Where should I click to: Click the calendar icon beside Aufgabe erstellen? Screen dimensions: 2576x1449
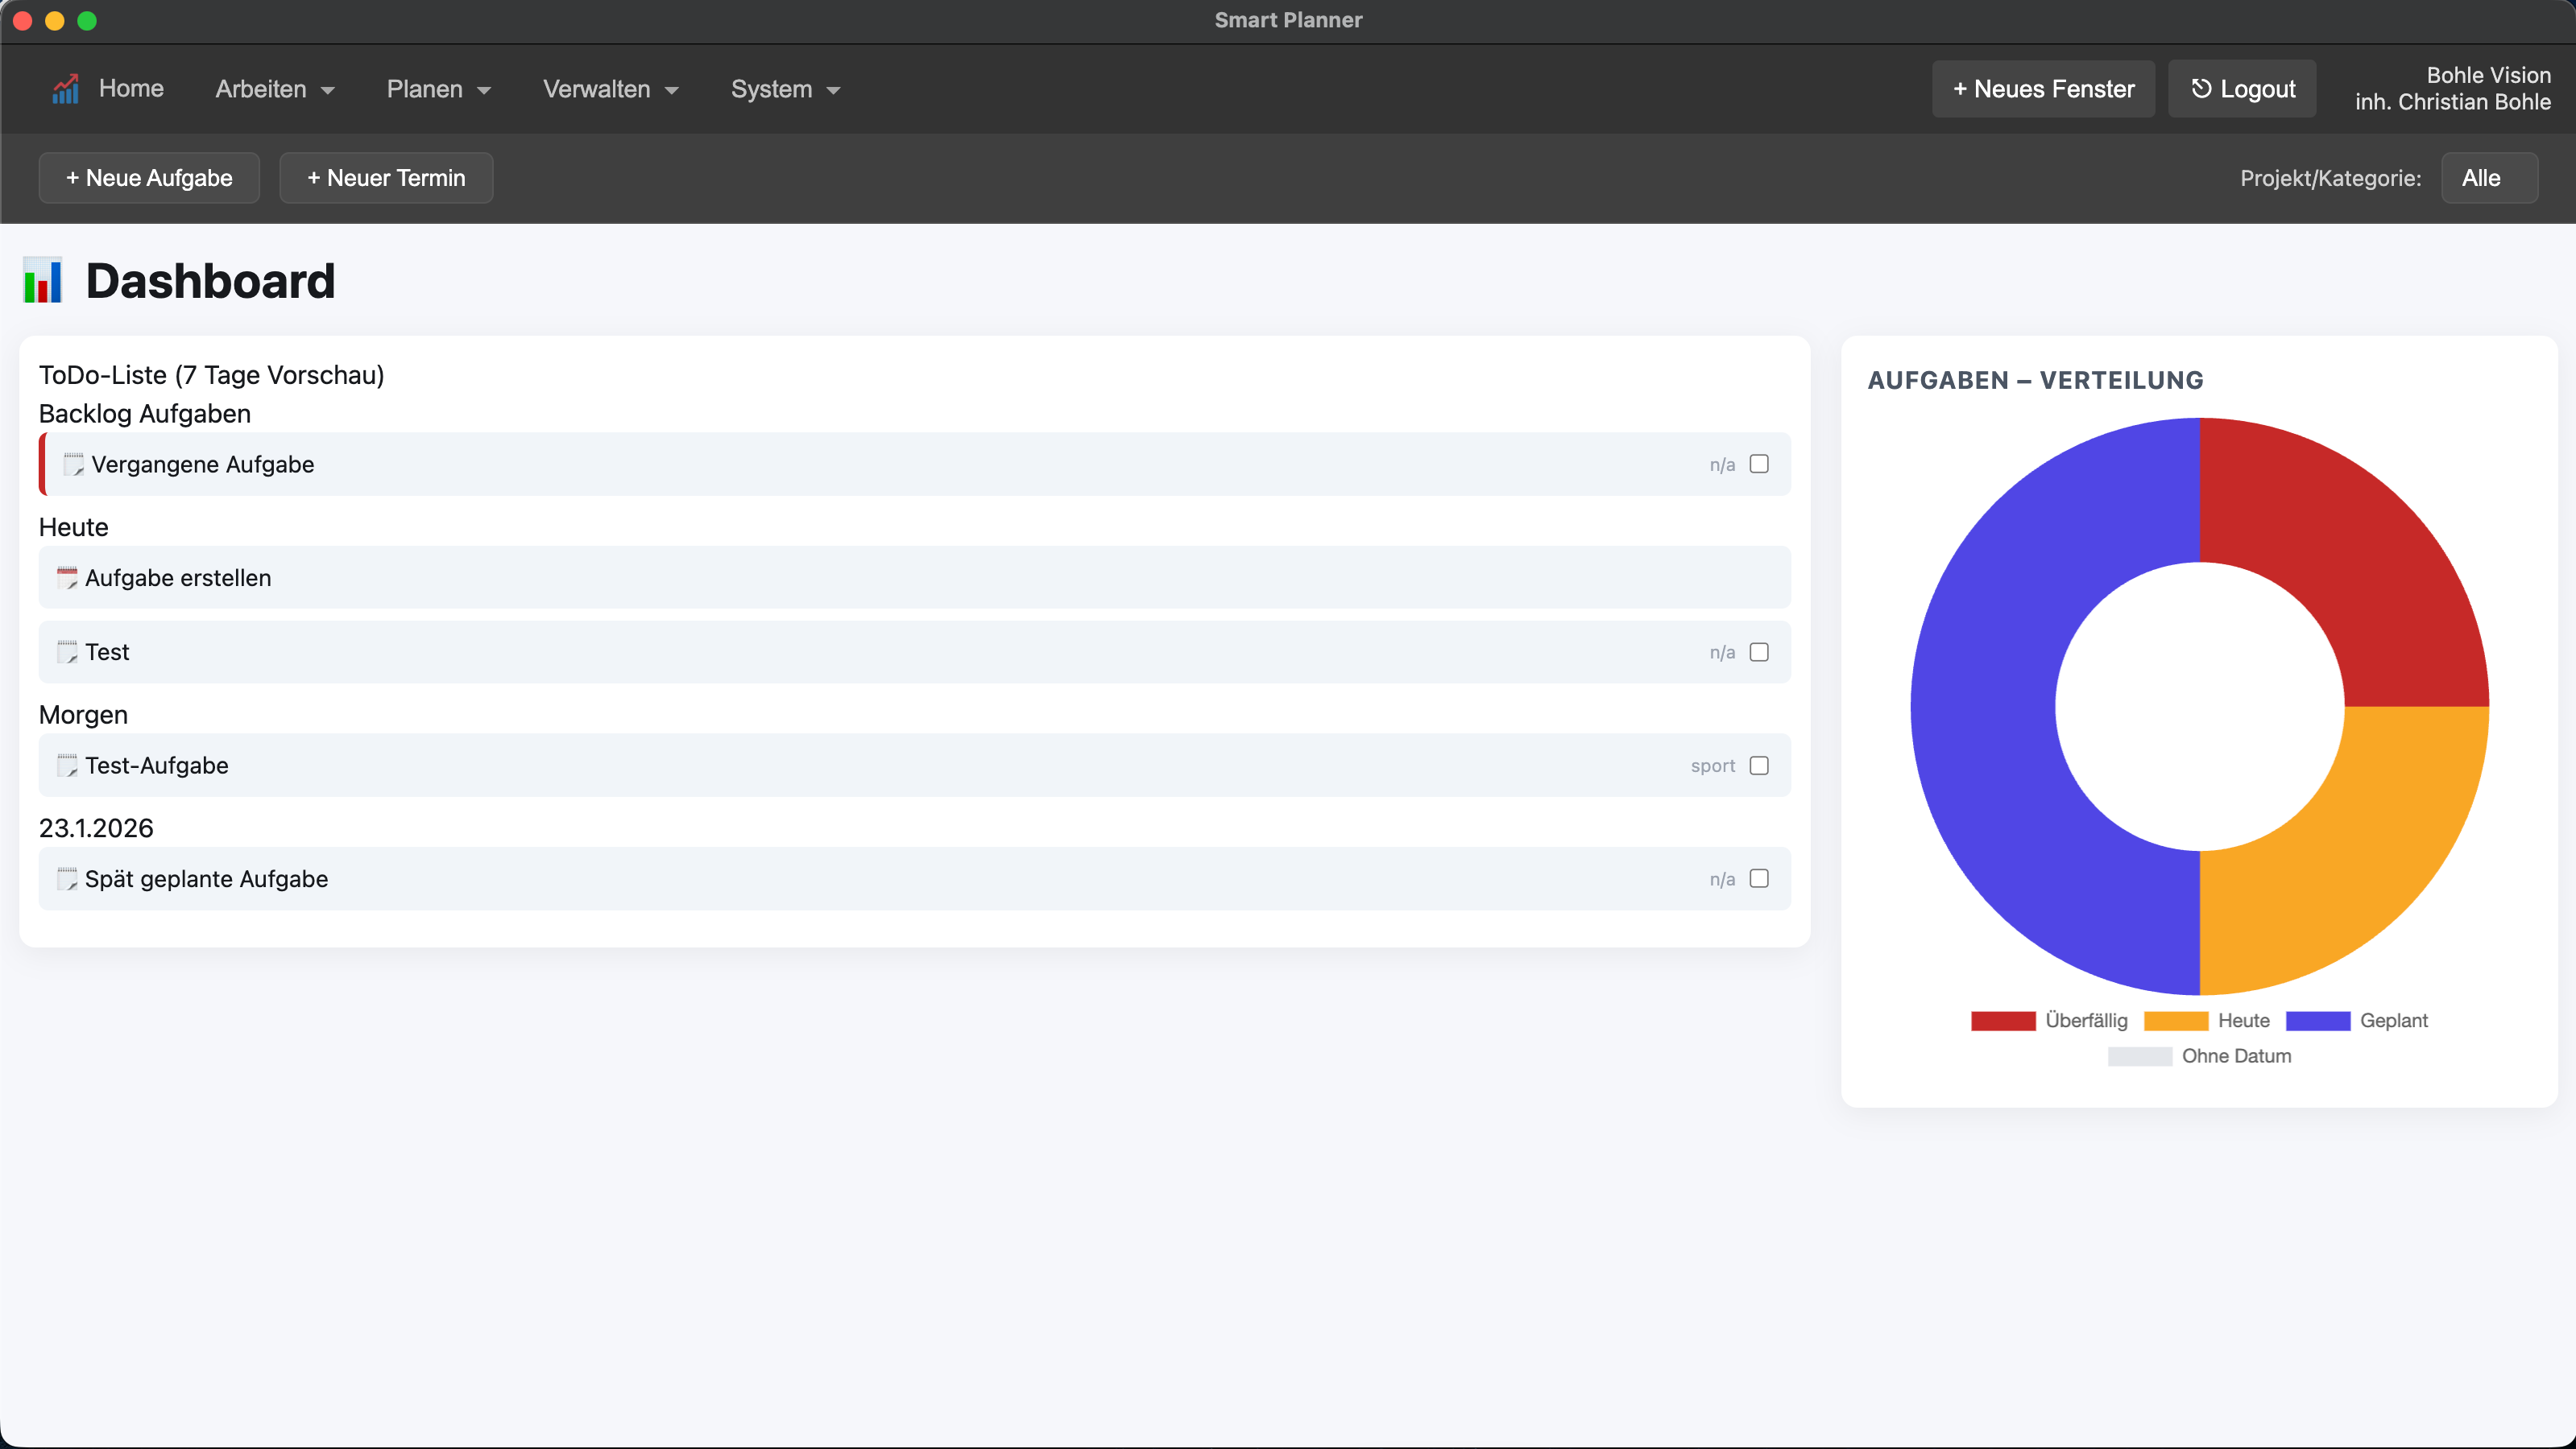(67, 578)
